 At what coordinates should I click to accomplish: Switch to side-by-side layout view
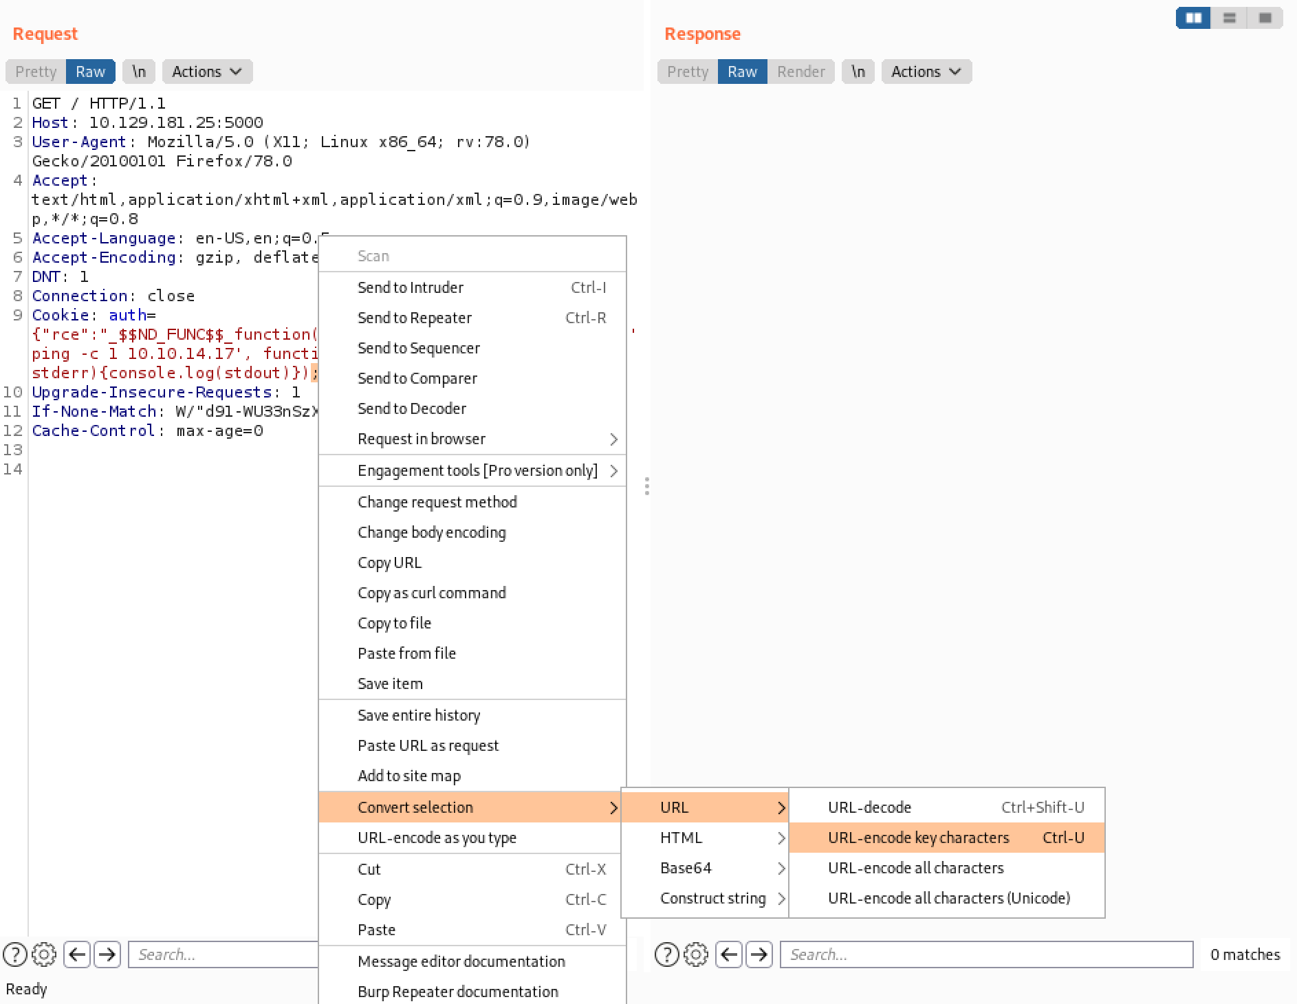[1194, 18]
